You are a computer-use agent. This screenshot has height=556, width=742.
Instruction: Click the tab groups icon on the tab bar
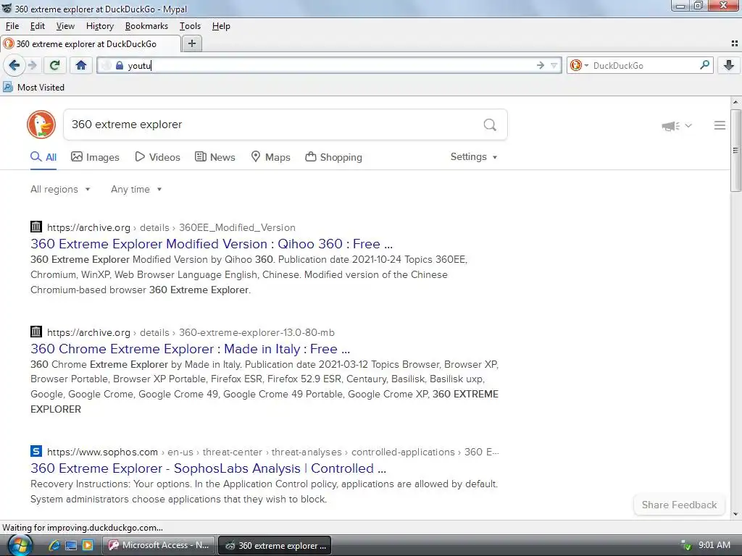[x=735, y=43]
